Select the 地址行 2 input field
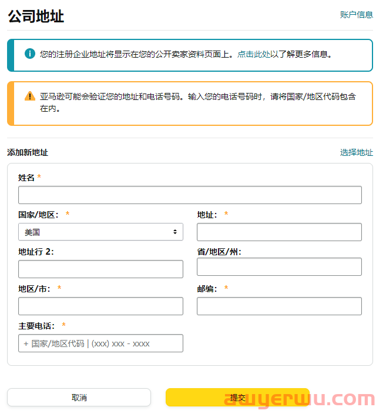The height and width of the screenshot is (417, 386). [x=100, y=269]
